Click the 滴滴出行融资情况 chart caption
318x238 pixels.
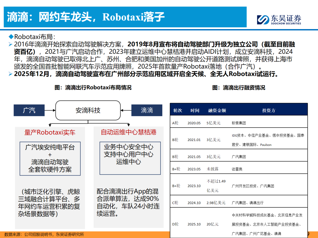pos(238,88)
